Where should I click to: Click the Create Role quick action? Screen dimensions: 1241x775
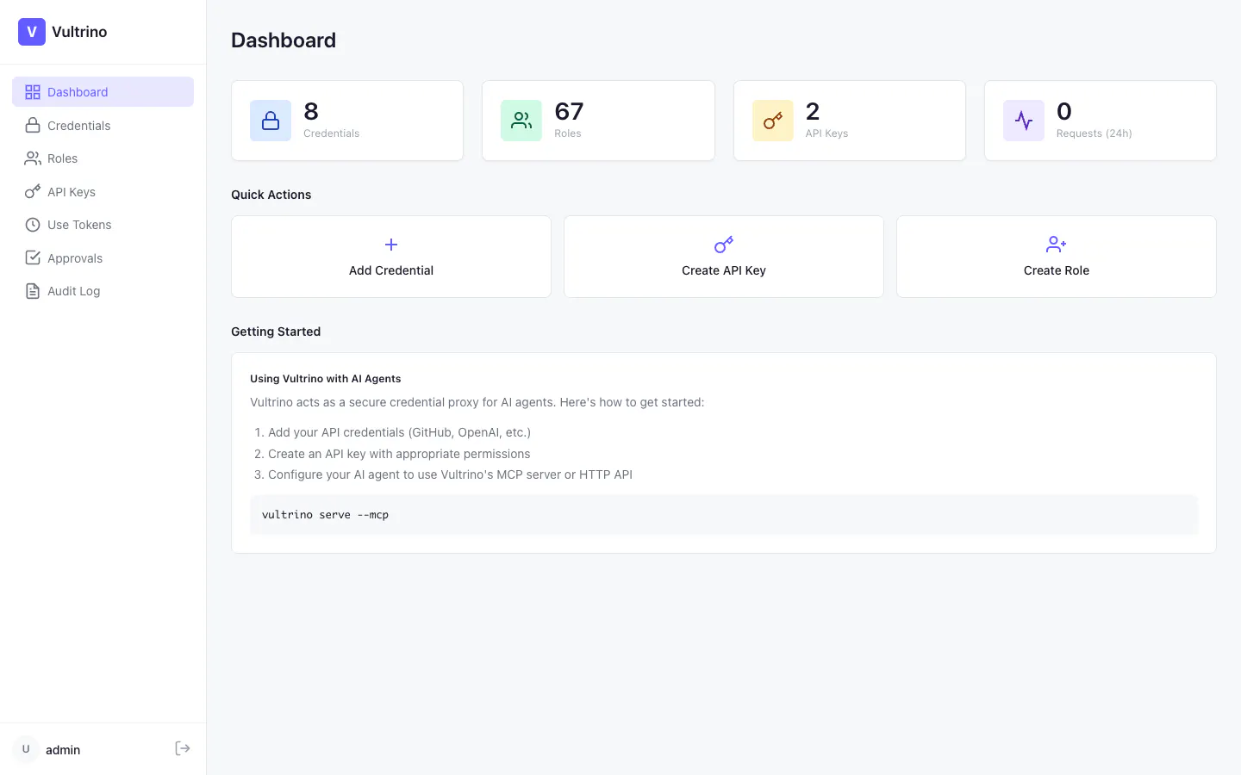click(1057, 257)
